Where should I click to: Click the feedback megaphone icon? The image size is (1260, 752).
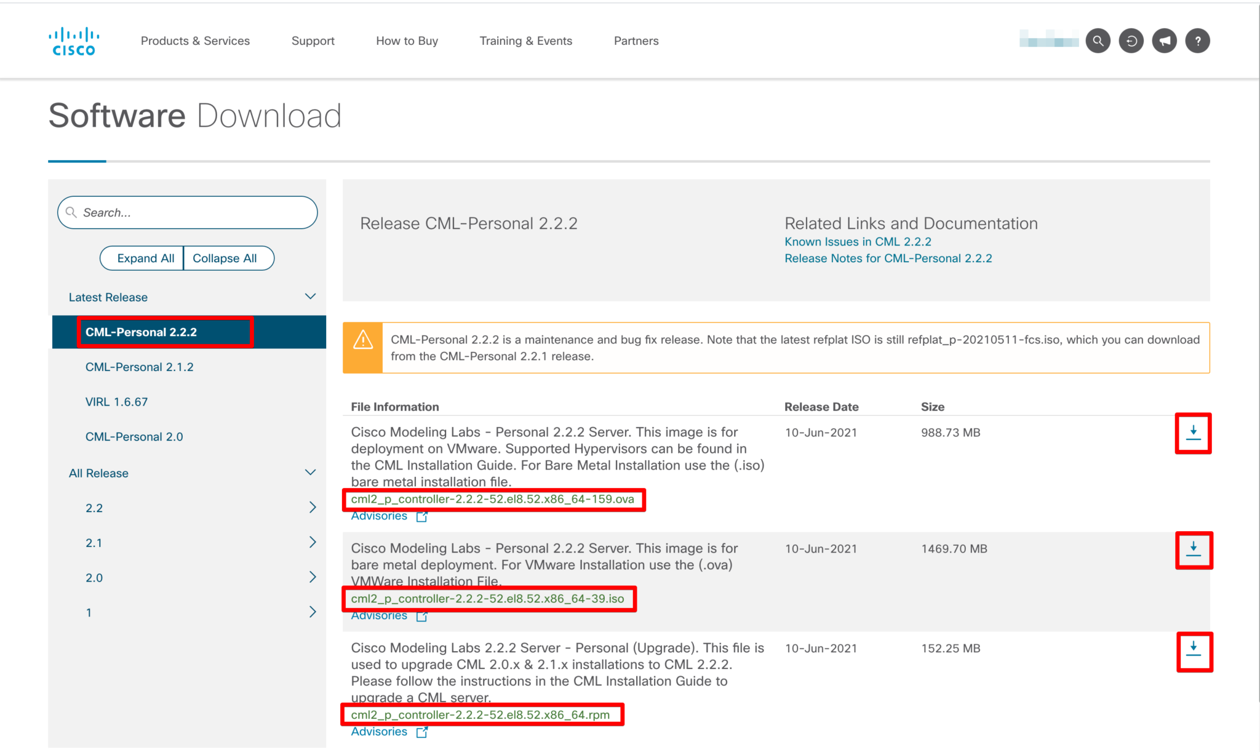[1164, 41]
